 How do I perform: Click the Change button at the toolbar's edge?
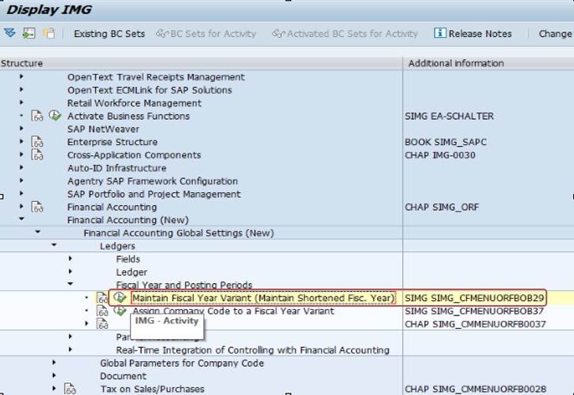point(555,34)
